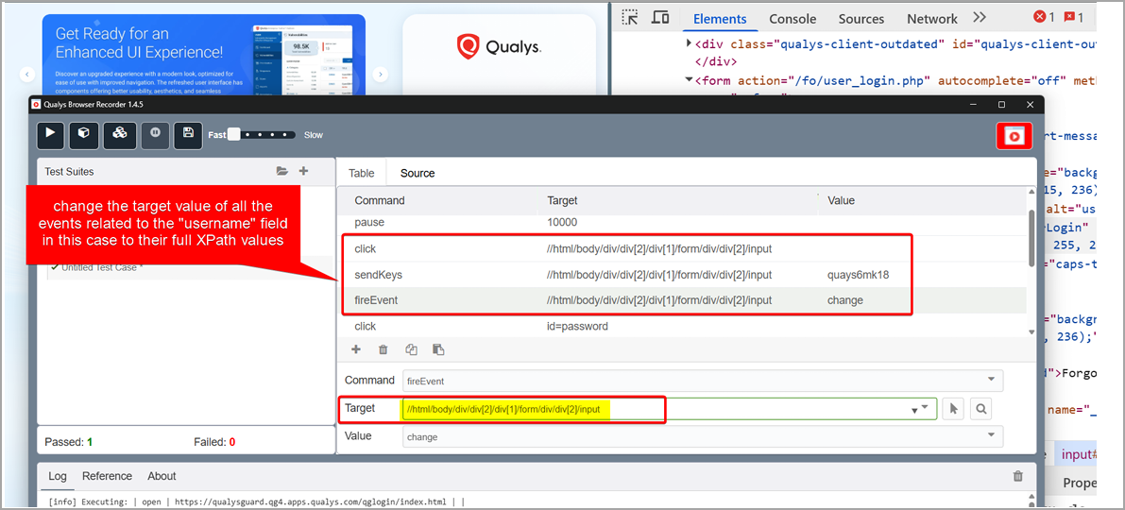Switch to the Table tab
Image resolution: width=1125 pixels, height=510 pixels.
(362, 173)
